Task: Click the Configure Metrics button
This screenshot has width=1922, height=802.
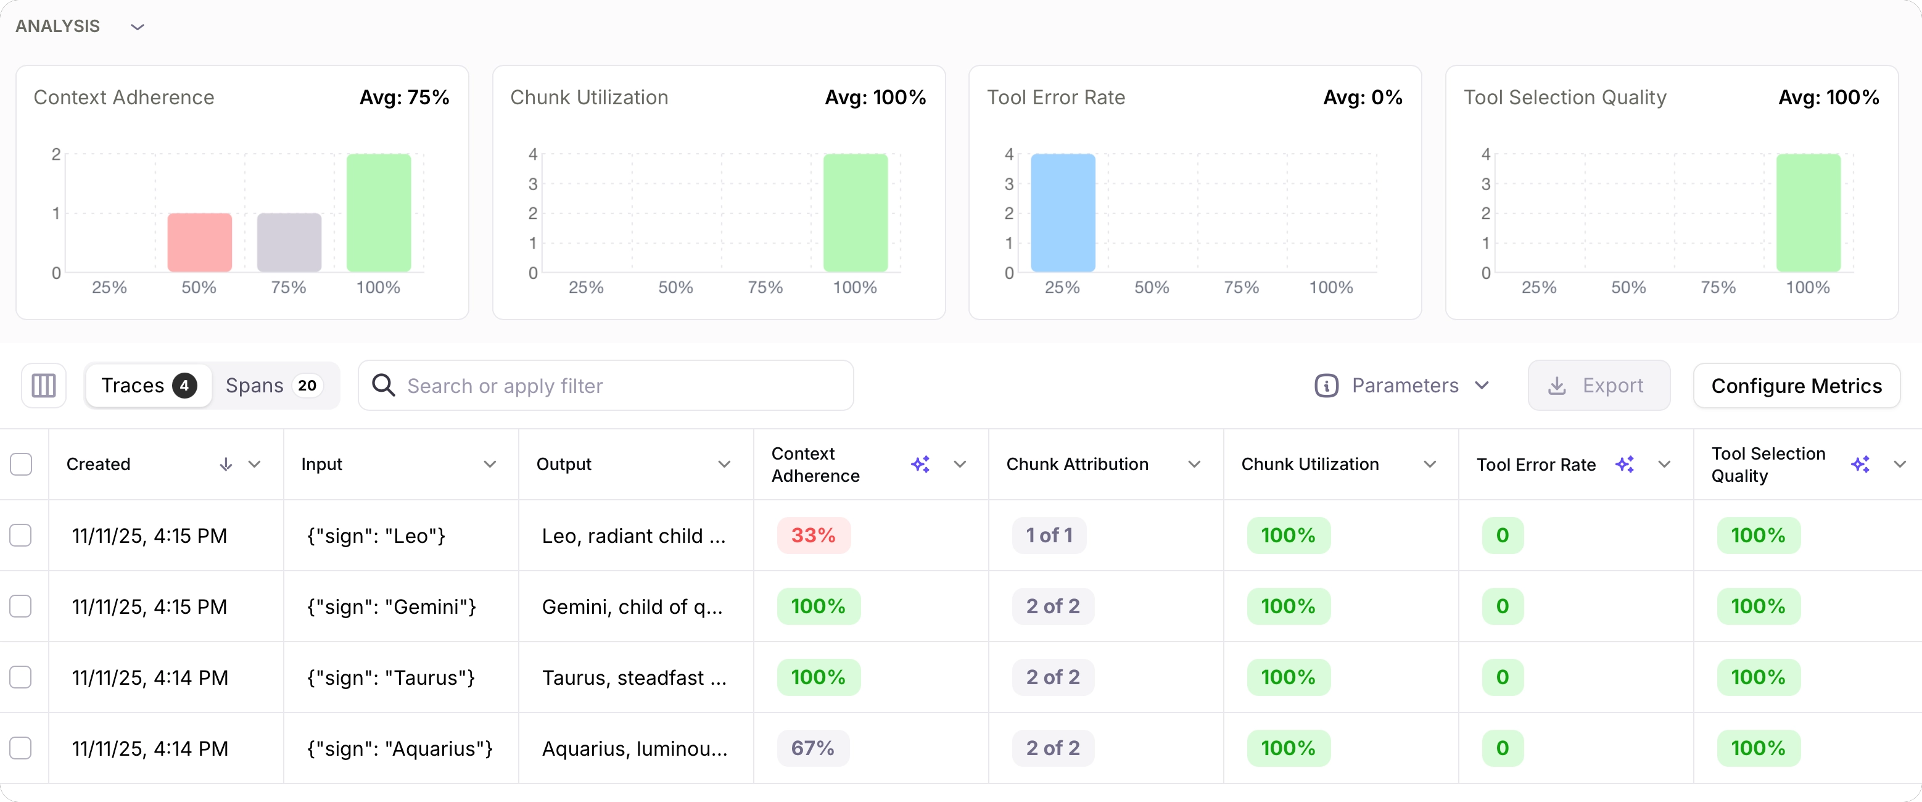Action: pyautogui.click(x=1796, y=386)
